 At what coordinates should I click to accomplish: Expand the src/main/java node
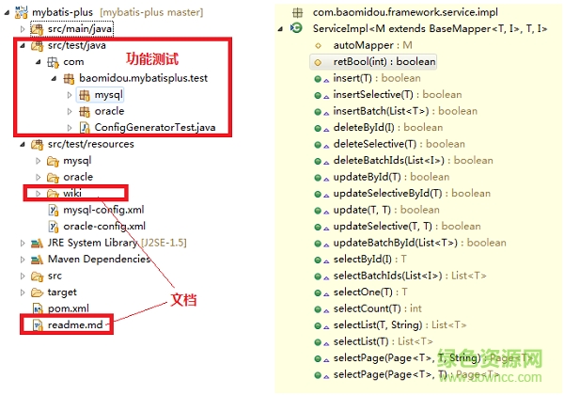pyautogui.click(x=23, y=29)
